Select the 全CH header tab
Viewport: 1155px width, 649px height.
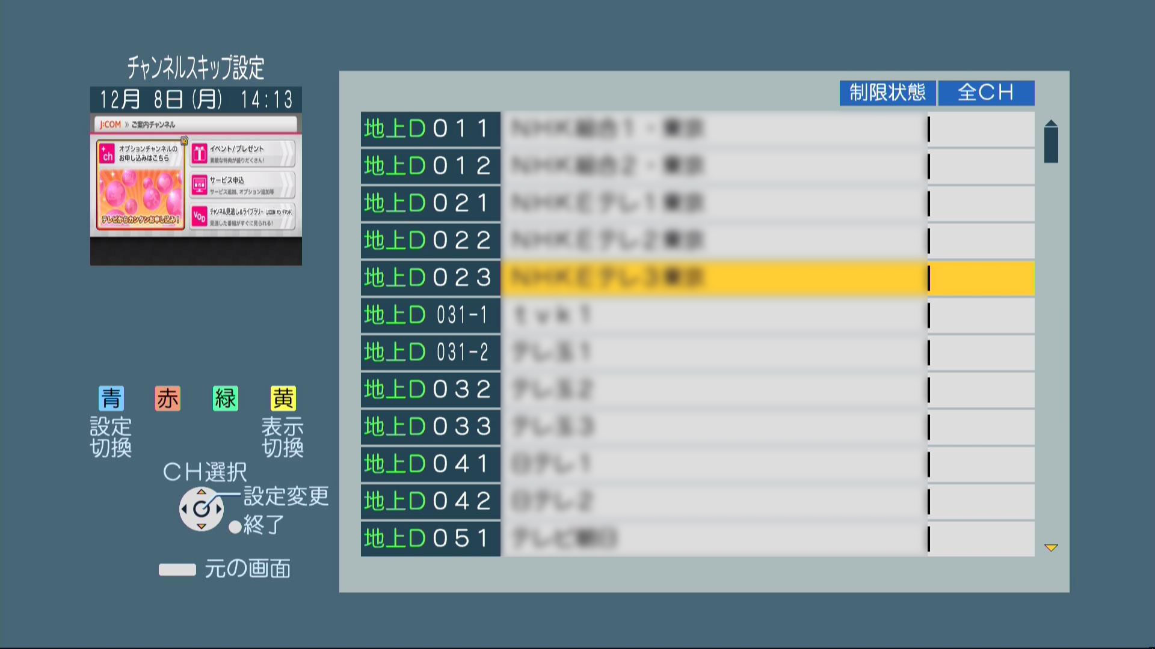click(986, 93)
